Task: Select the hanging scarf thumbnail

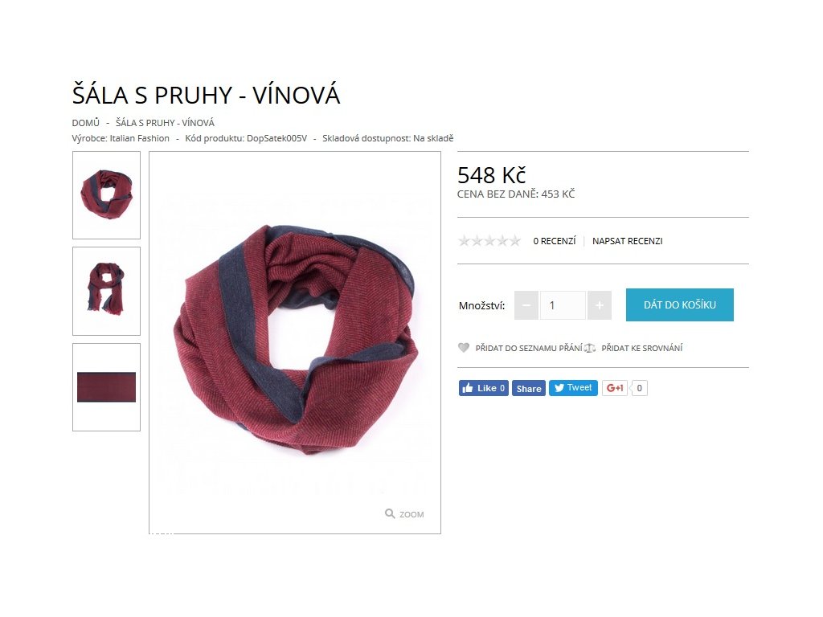Action: pos(107,291)
